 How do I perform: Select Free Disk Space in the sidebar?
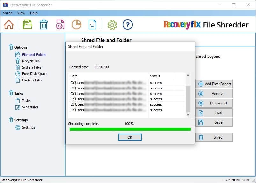34,74
